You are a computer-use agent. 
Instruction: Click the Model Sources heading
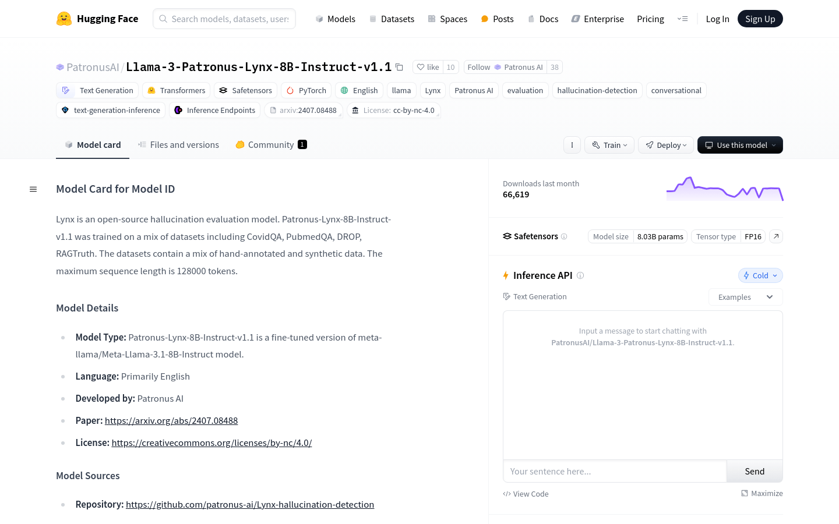point(88,476)
